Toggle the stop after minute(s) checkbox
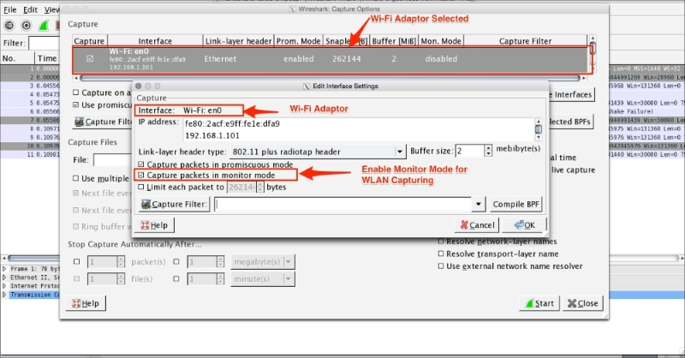 pyautogui.click(x=176, y=278)
